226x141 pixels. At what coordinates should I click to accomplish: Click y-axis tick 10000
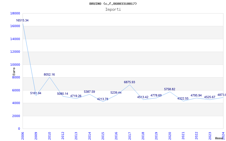[15, 65]
